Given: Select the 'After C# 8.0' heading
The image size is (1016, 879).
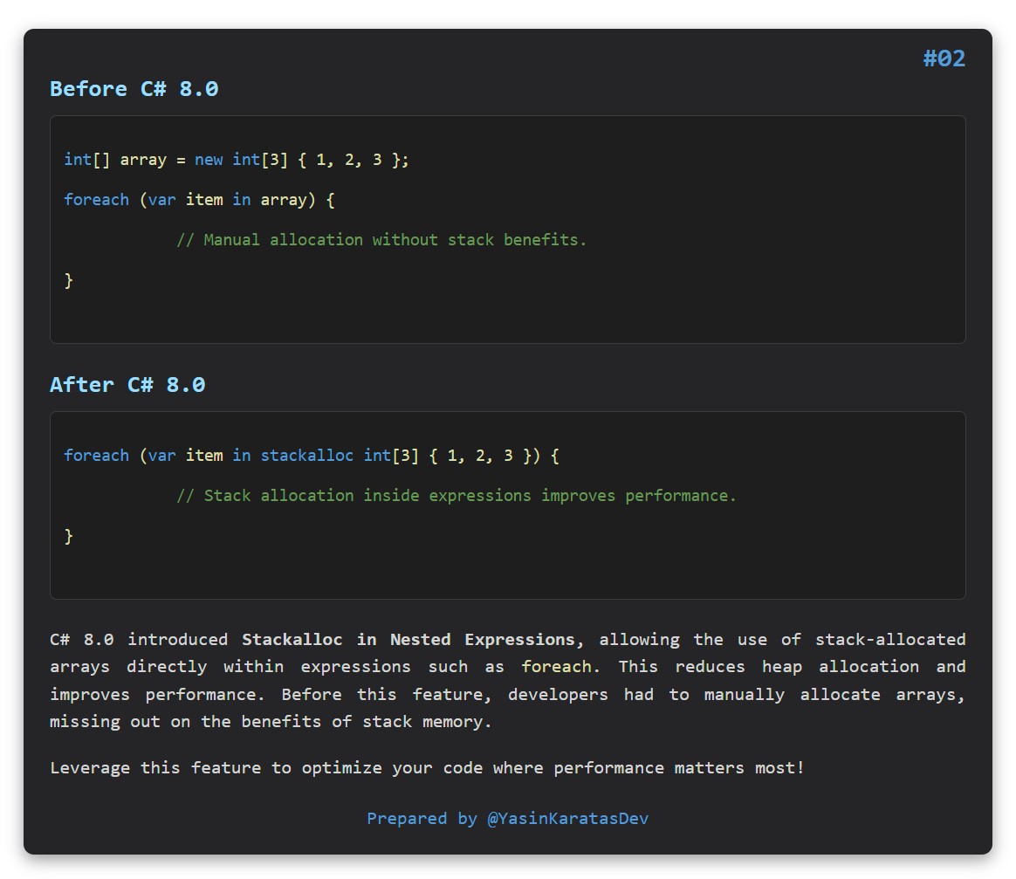Looking at the screenshot, I should tap(127, 384).
